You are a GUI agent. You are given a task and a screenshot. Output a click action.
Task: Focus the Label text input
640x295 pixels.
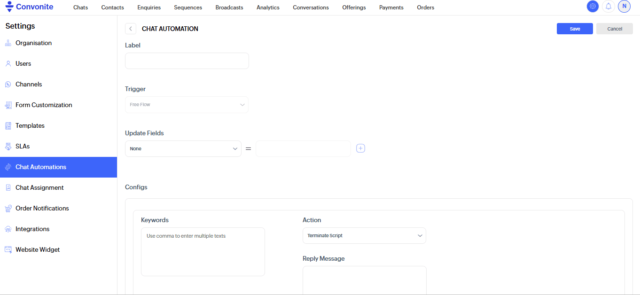187,61
